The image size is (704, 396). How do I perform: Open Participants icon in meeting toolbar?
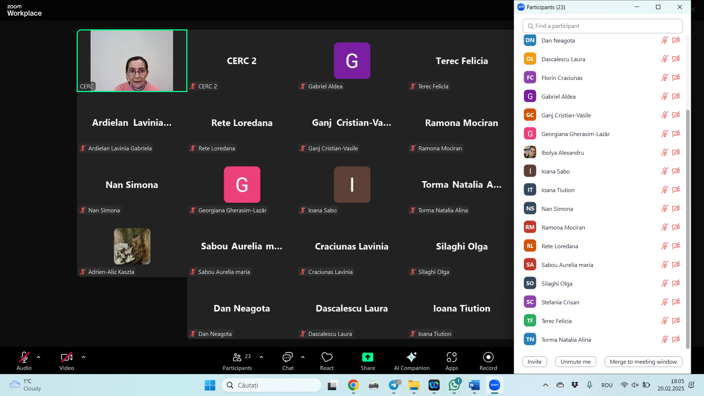click(237, 357)
